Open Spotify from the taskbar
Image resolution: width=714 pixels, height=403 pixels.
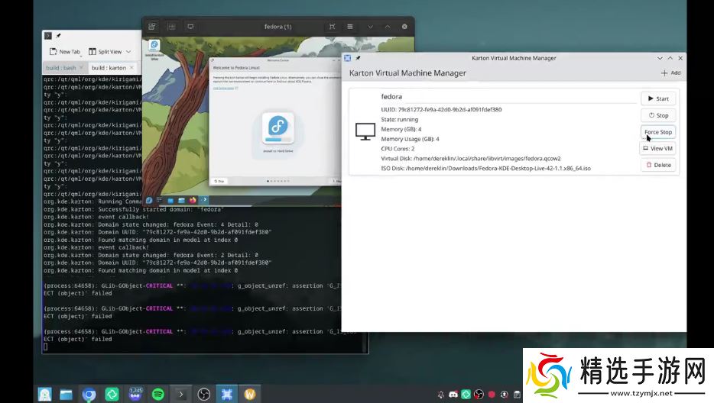(x=158, y=395)
